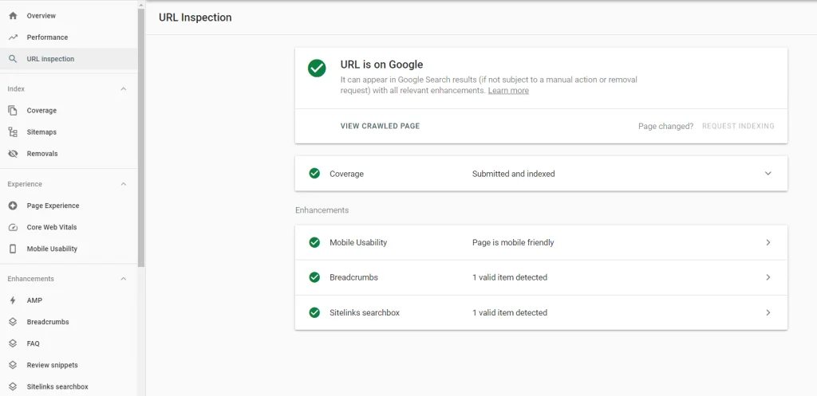The height and width of the screenshot is (396, 817).
Task: Collapse the Enhancements sidebar section
Action: click(124, 279)
